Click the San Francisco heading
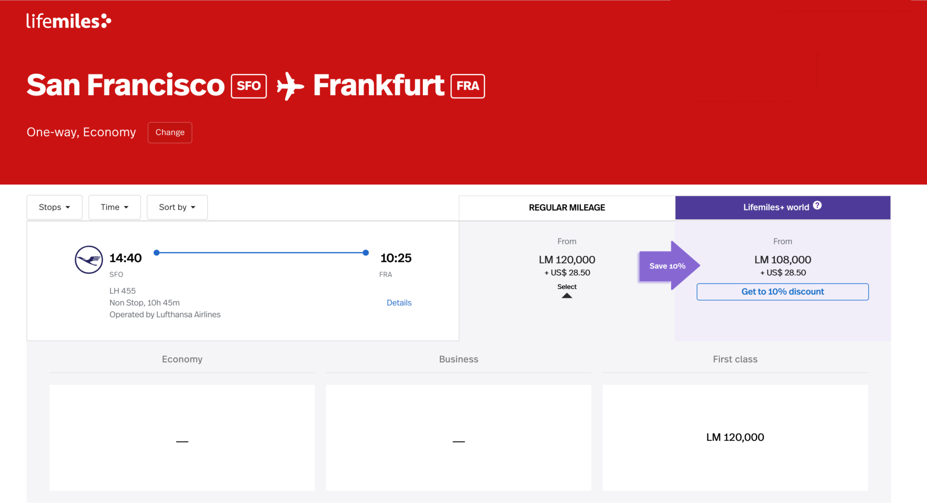Screen dimensions: 927x503 (126, 85)
